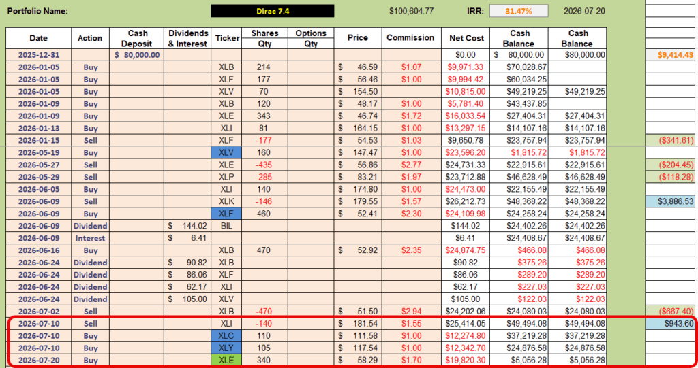Select the Date column header

[39, 38]
